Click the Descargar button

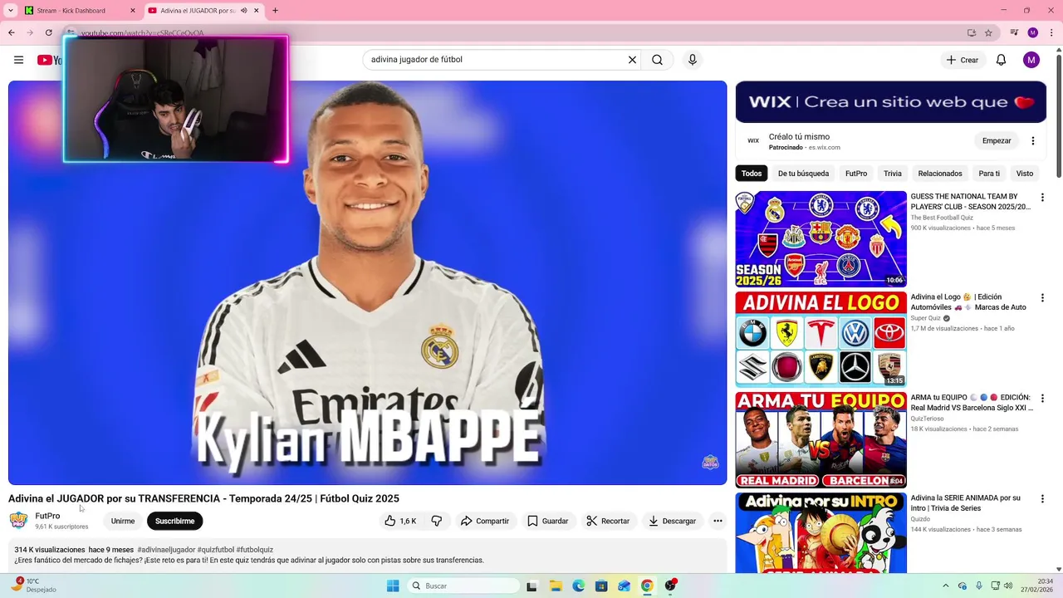point(673,521)
